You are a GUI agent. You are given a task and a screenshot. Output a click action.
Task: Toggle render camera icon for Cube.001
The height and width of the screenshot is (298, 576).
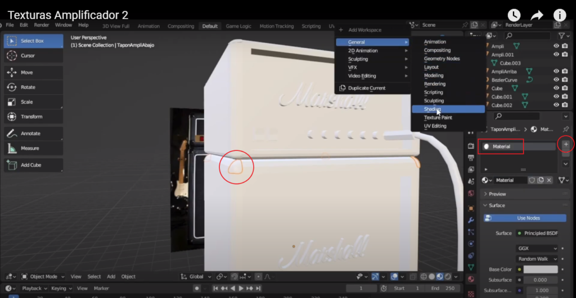pos(565,97)
